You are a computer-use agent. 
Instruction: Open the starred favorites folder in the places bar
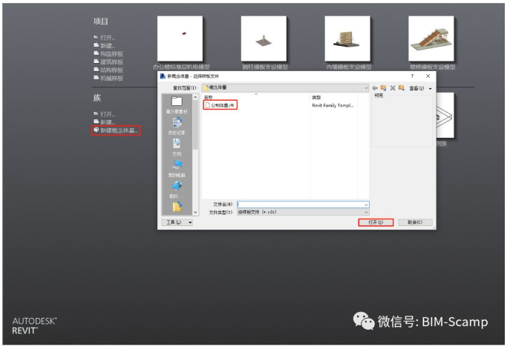177,207
